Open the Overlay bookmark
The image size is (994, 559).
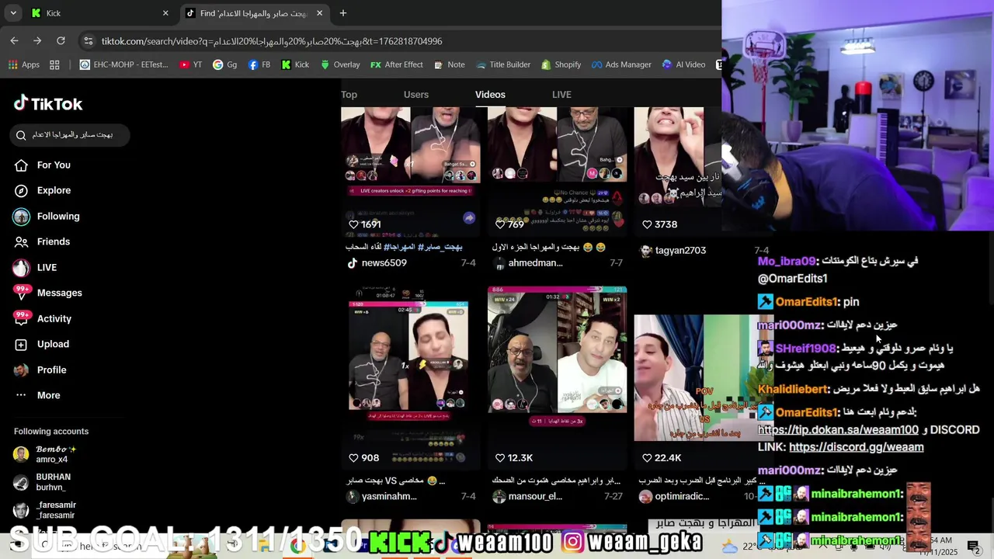coord(339,64)
